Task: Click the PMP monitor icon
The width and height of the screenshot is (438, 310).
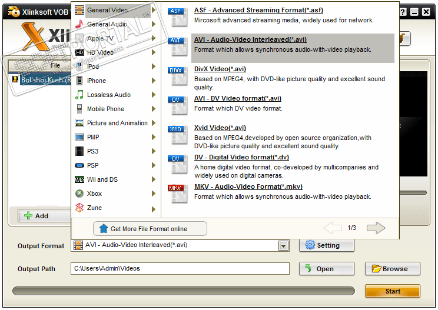Action: pyautogui.click(x=79, y=137)
